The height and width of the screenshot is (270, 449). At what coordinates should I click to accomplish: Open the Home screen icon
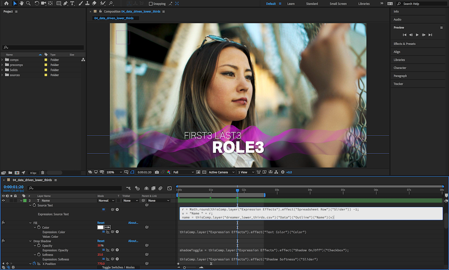pos(6,4)
